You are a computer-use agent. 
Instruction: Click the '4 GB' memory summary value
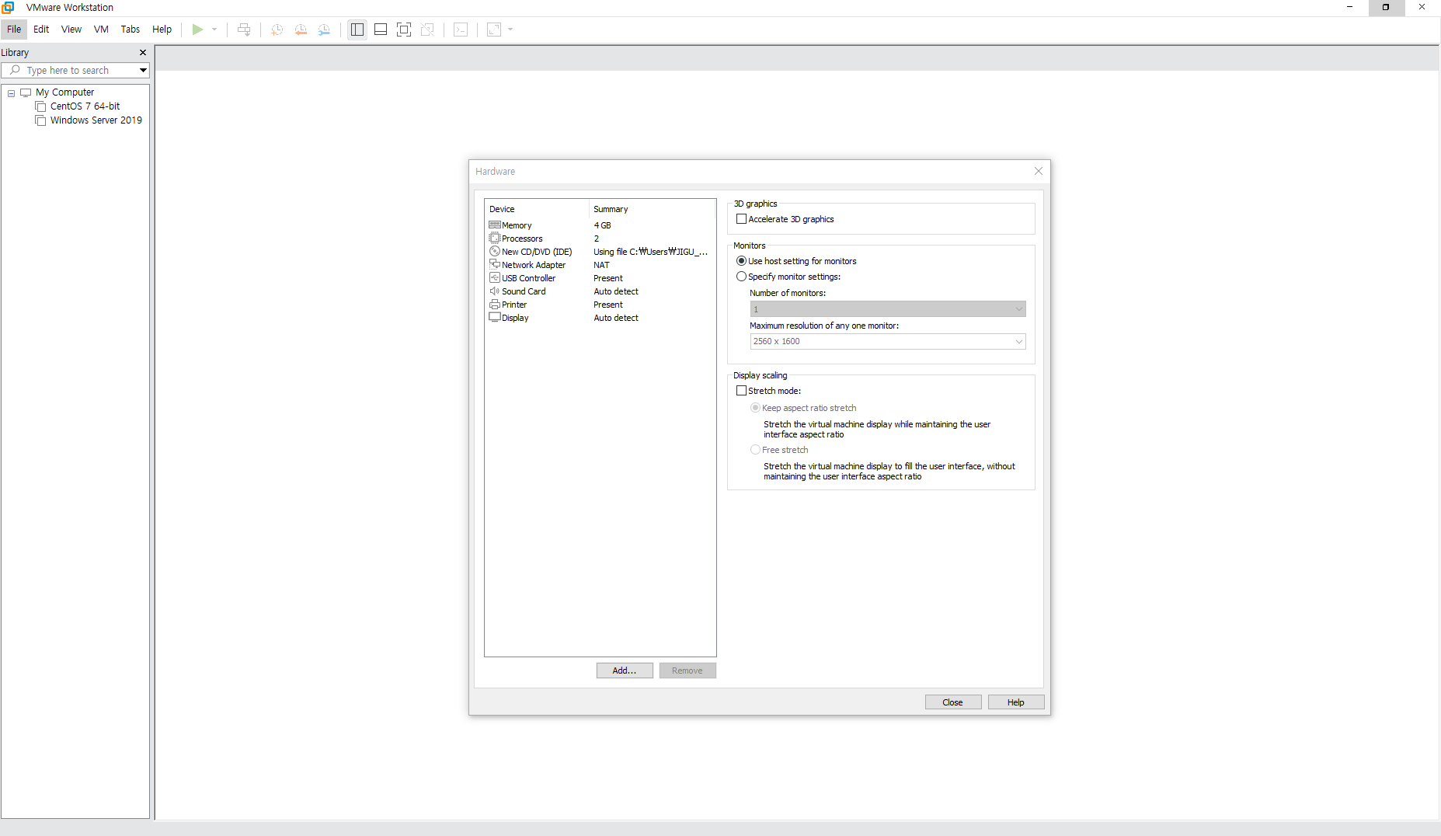click(x=602, y=225)
